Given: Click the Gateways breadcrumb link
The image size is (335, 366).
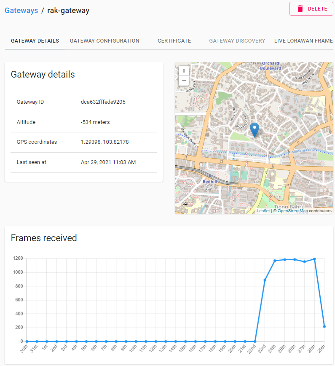Looking at the screenshot, I should point(21,11).
